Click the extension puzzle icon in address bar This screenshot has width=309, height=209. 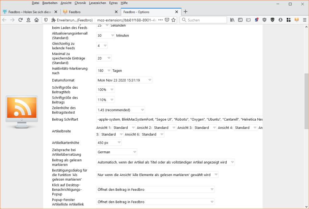tap(53, 20)
